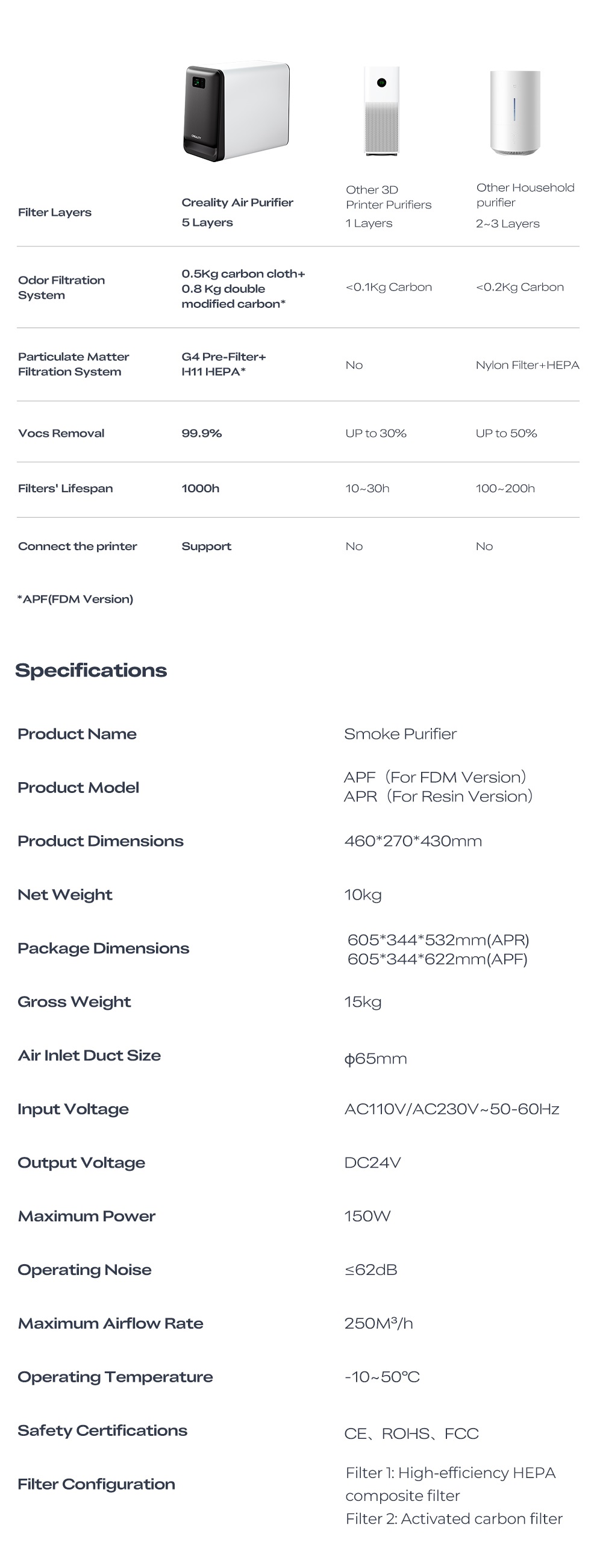
Task: Click the Other 3D Printer Purifiers image
Action: [381, 111]
